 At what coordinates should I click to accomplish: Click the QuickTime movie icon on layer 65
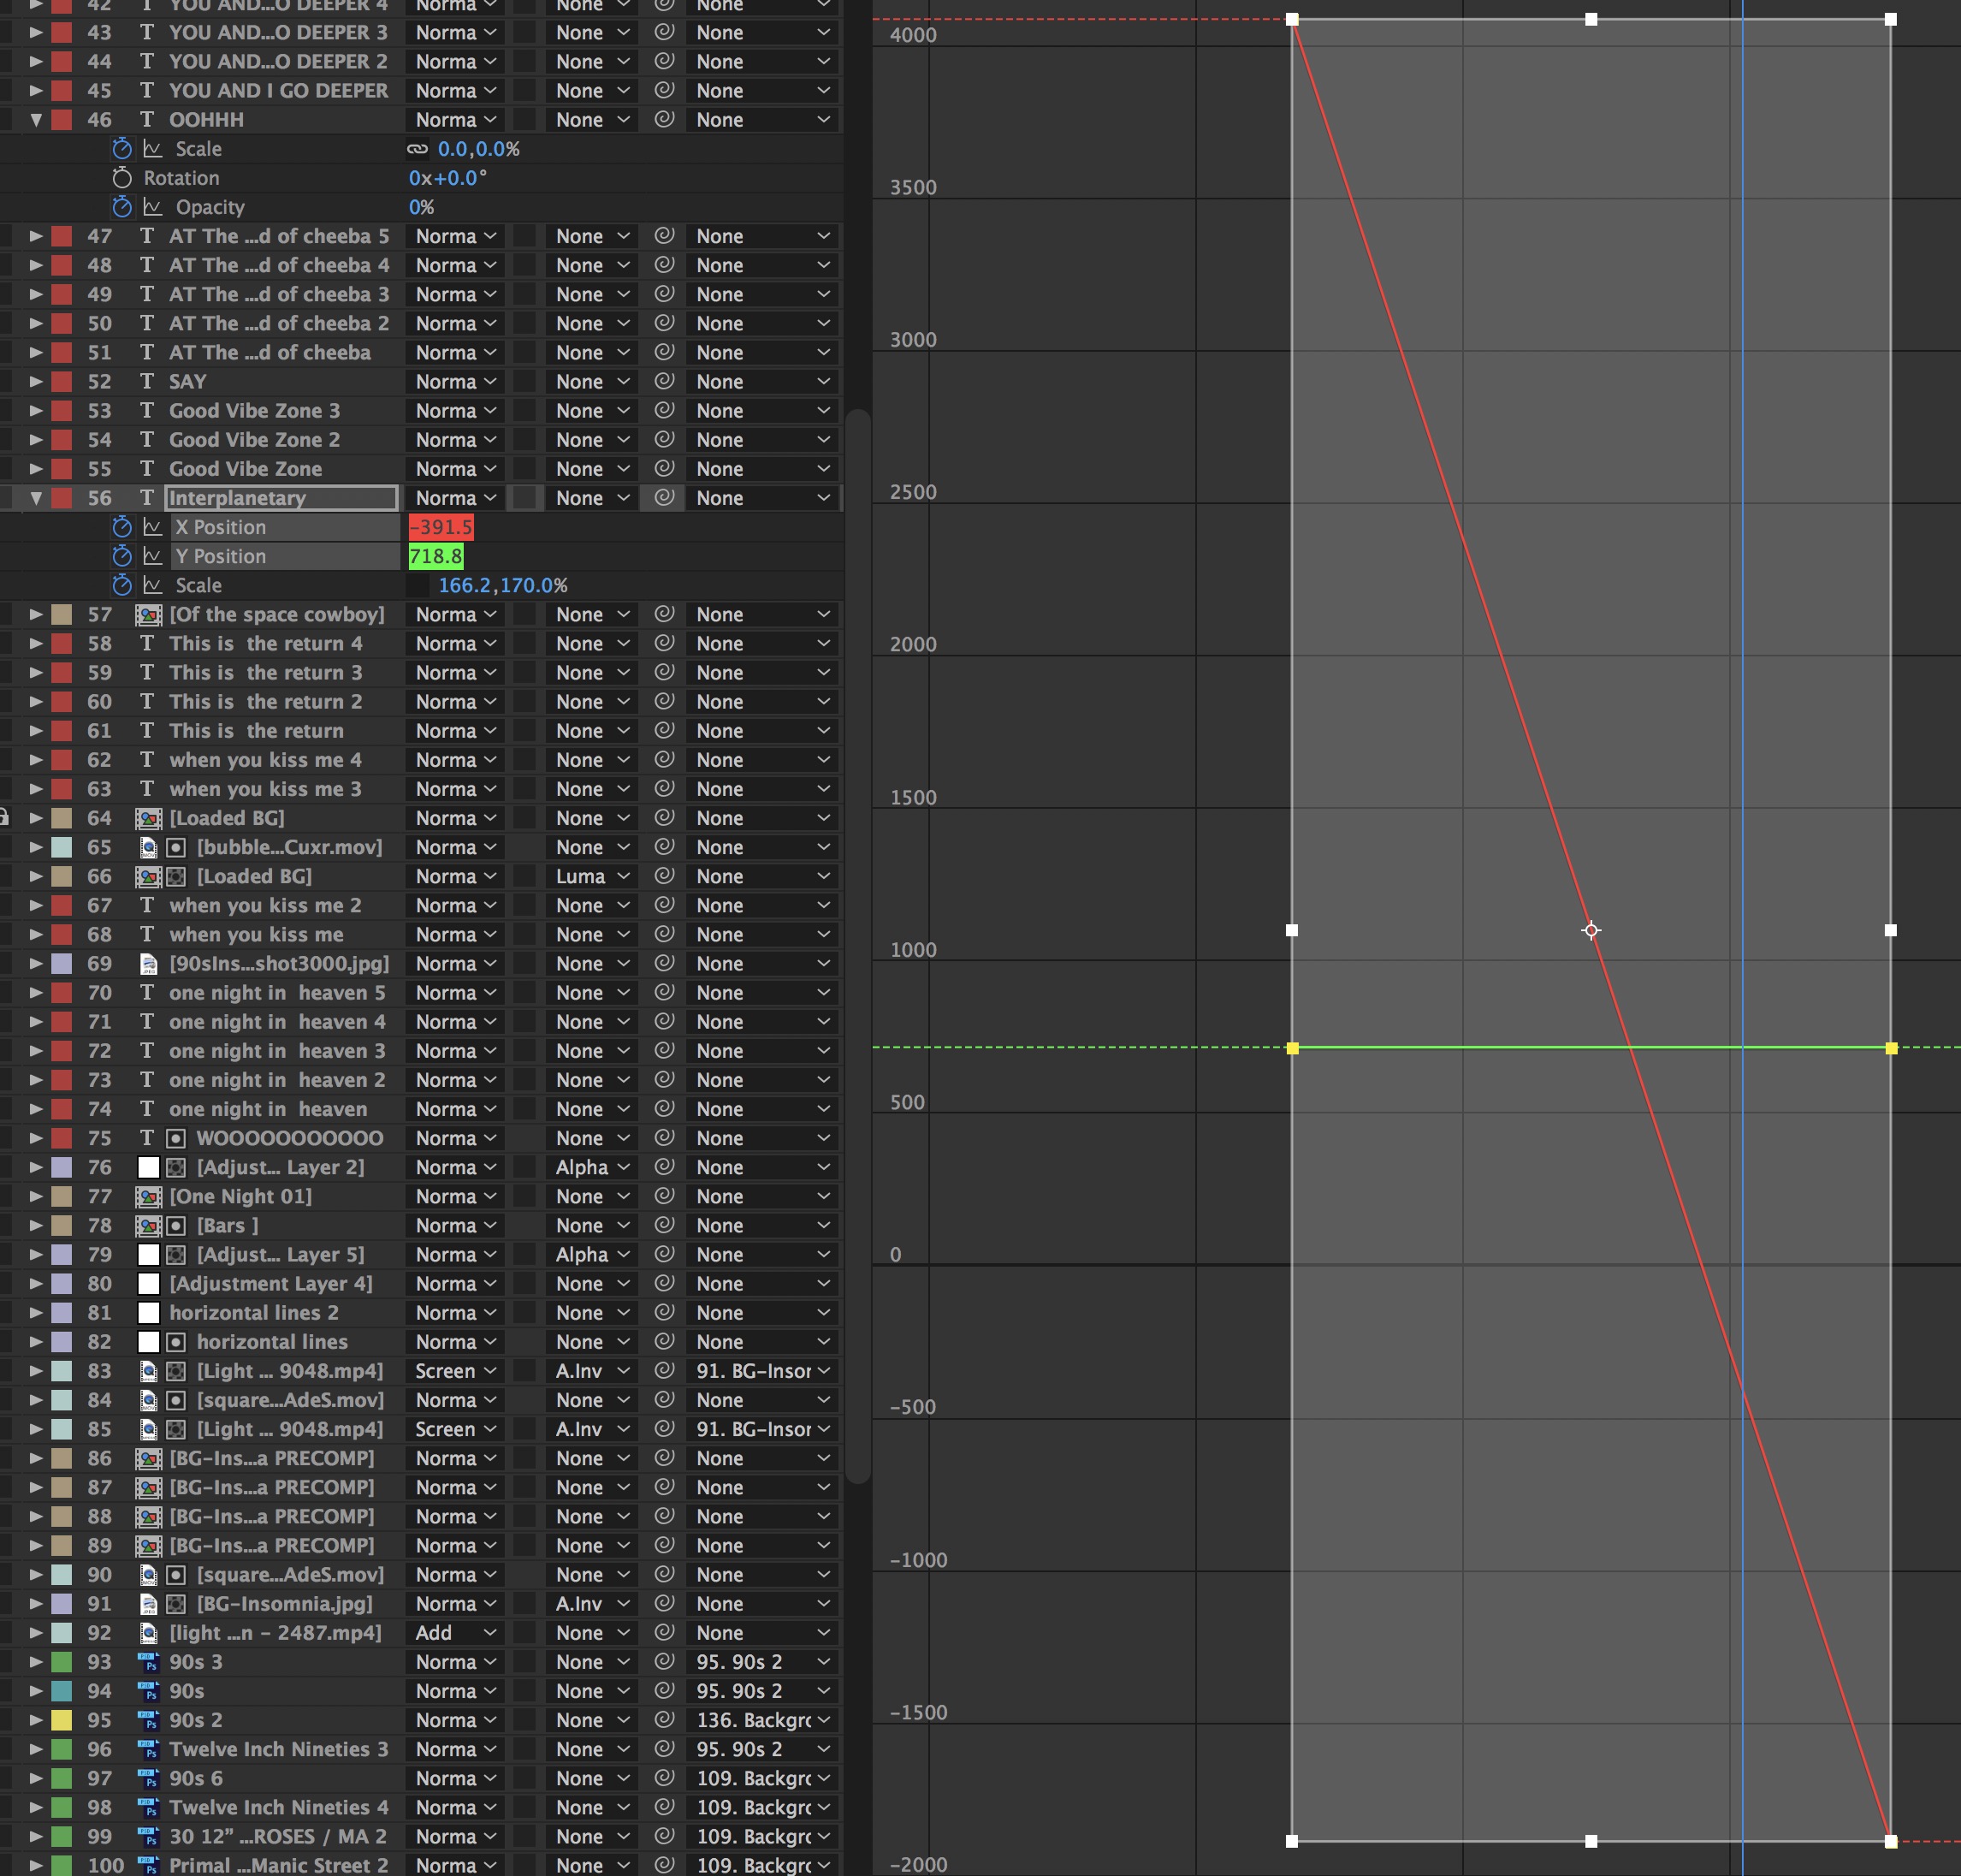[x=149, y=847]
